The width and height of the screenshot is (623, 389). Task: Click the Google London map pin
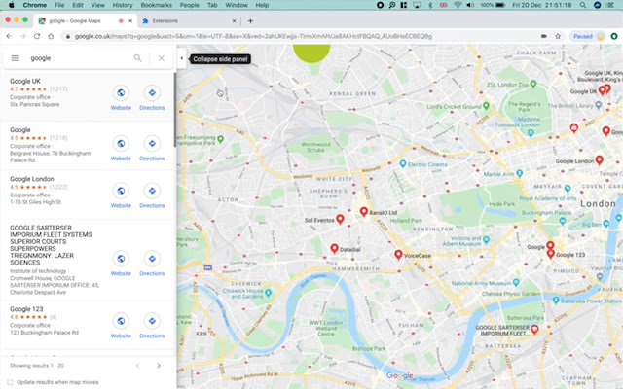tap(600, 160)
